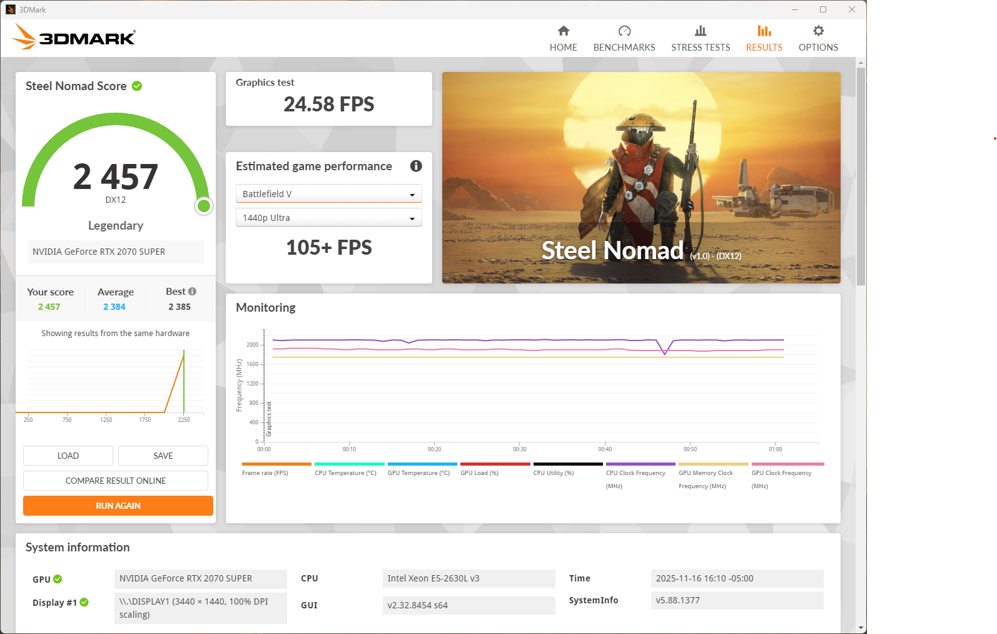997x634 pixels.
Task: Click the Display #1 resolution field
Action: (201, 608)
